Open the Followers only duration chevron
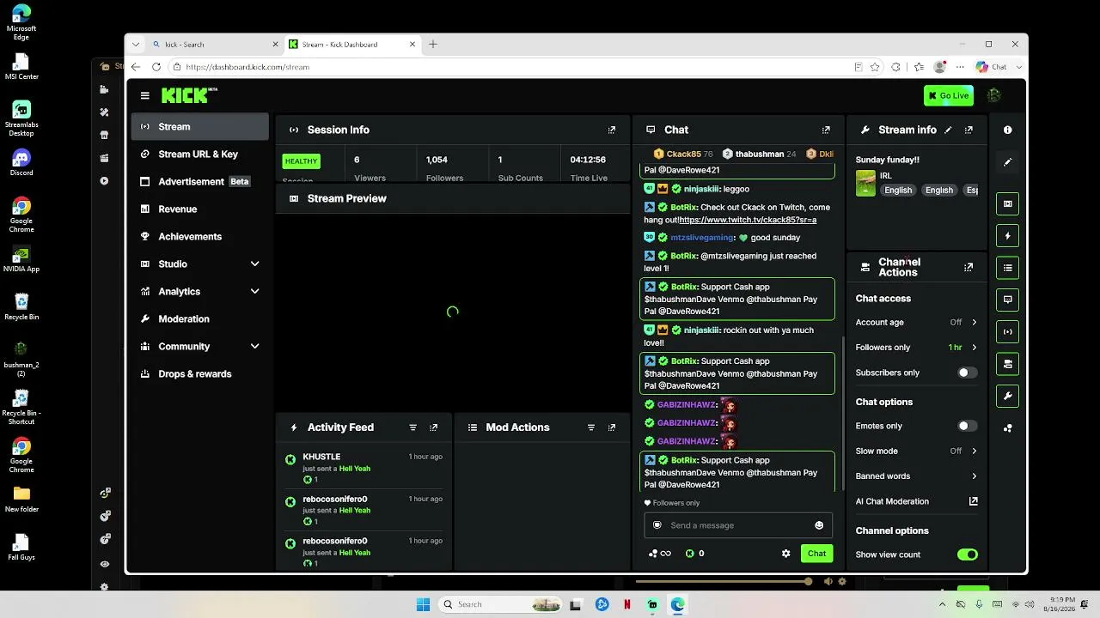This screenshot has height=618, width=1100. pos(974,348)
